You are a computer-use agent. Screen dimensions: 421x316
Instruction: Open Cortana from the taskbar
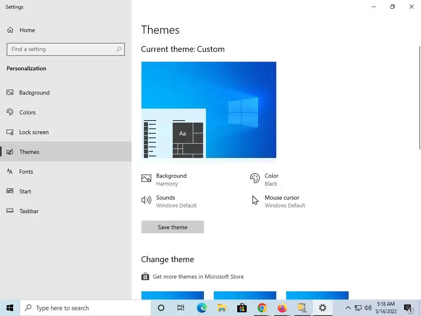click(x=161, y=308)
